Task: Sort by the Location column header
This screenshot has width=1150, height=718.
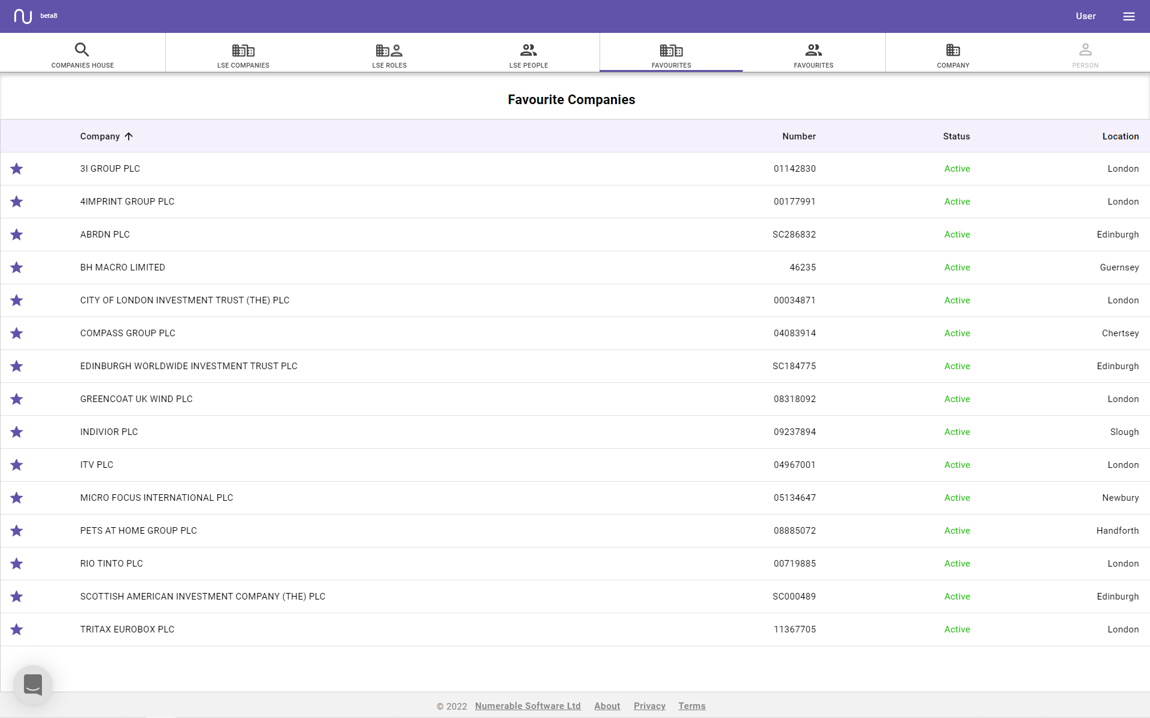Action: pyautogui.click(x=1121, y=136)
